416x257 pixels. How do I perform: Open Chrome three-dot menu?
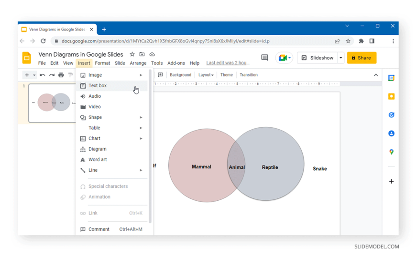(393, 41)
